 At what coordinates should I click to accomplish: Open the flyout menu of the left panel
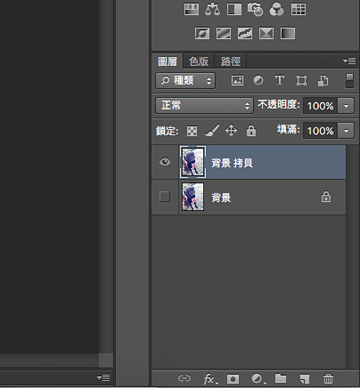tap(104, 378)
